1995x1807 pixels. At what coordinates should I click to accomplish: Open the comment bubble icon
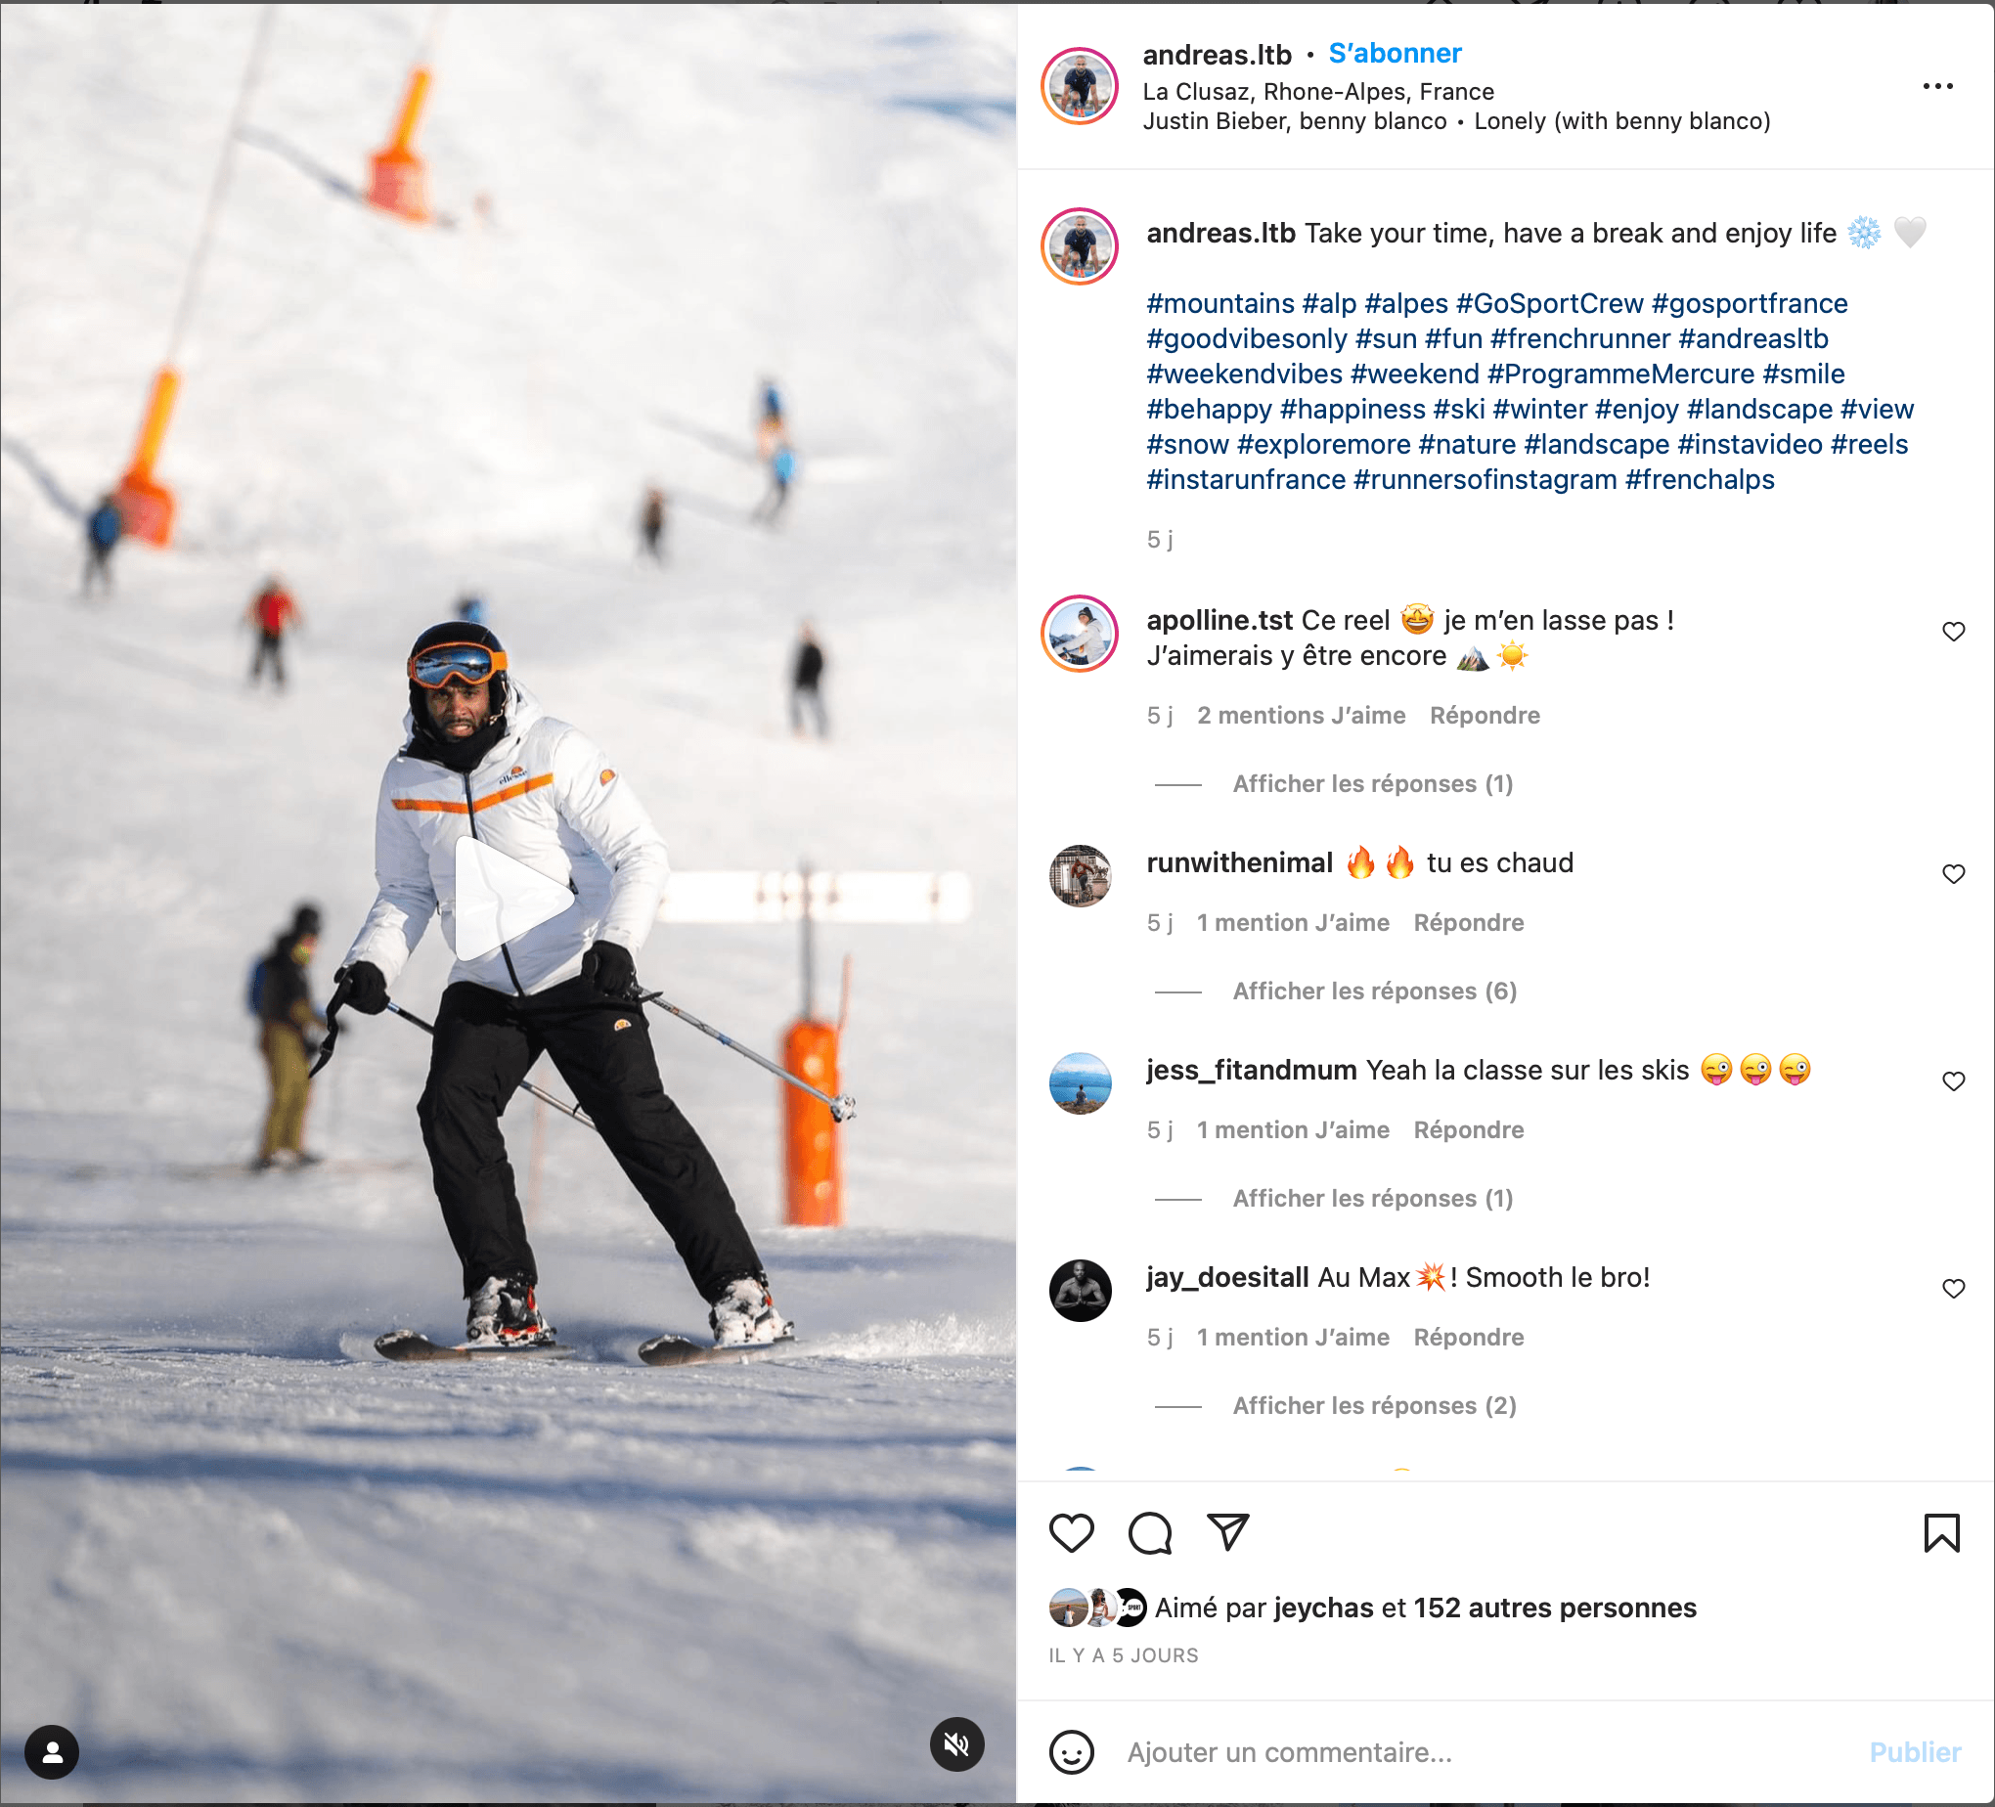(1150, 1533)
